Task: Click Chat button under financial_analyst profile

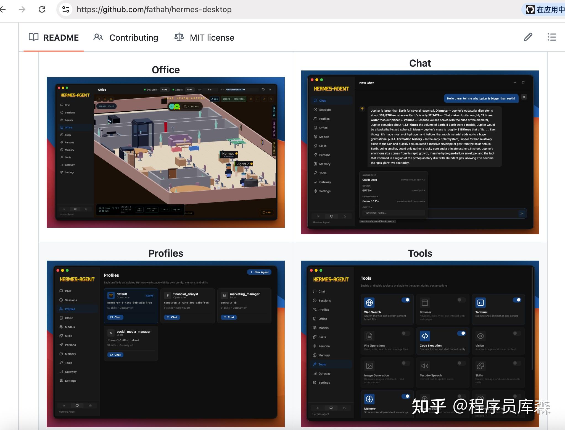Action: click(172, 317)
